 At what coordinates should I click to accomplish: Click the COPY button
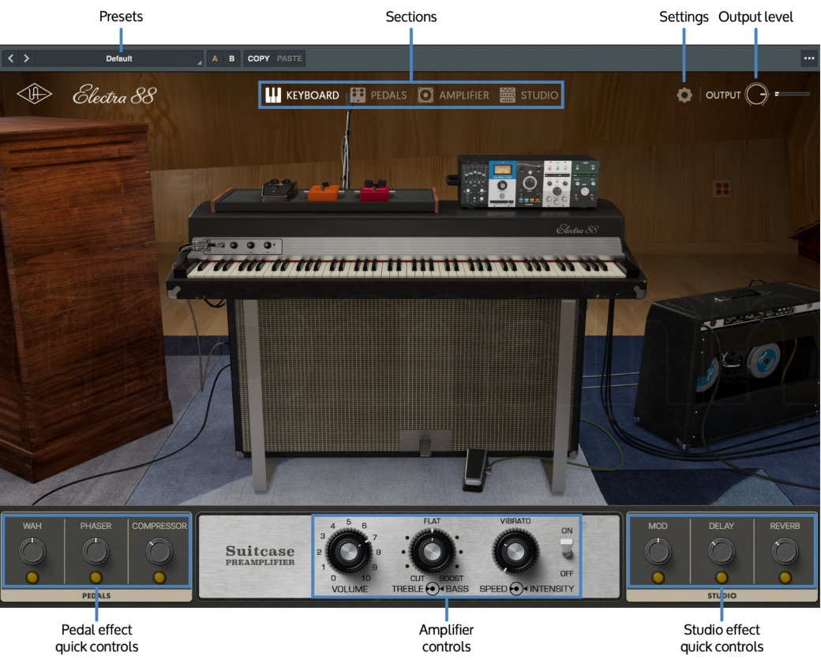pyautogui.click(x=258, y=58)
